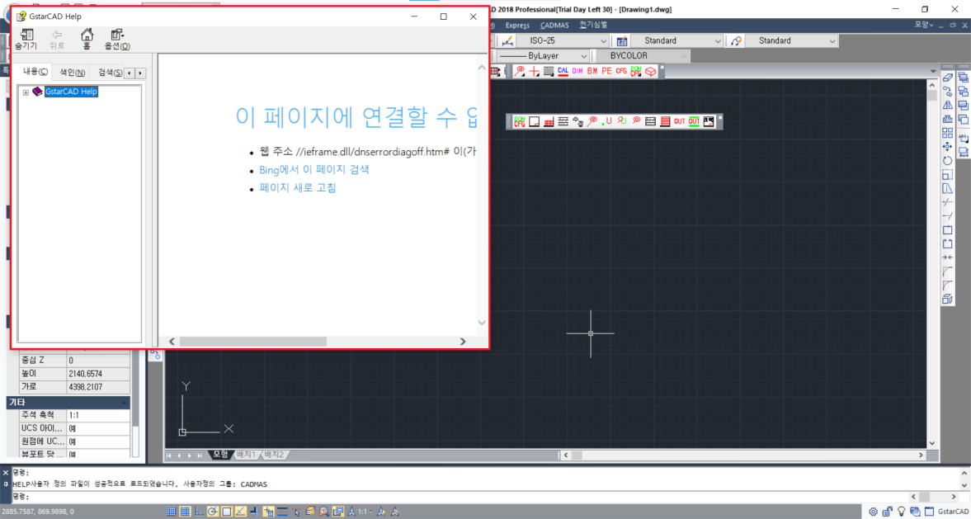Select the Move tool
This screenshot has width=971, height=519.
947,146
